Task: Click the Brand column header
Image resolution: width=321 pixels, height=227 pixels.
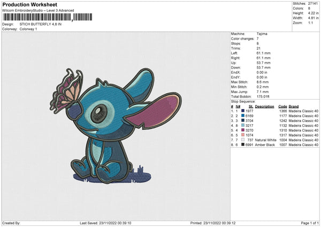Action: point(294,107)
